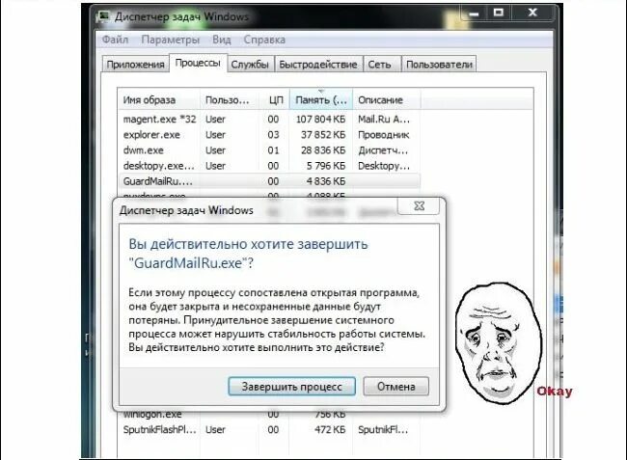Sort by Память column header

coord(321,100)
